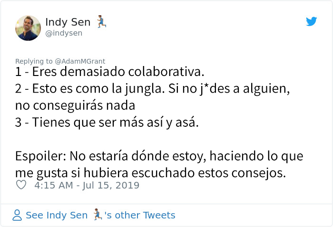Image resolution: width=333 pixels, height=227 pixels.
Task: Click the 4:15 AM tweet timestamp
Action: coord(53,185)
